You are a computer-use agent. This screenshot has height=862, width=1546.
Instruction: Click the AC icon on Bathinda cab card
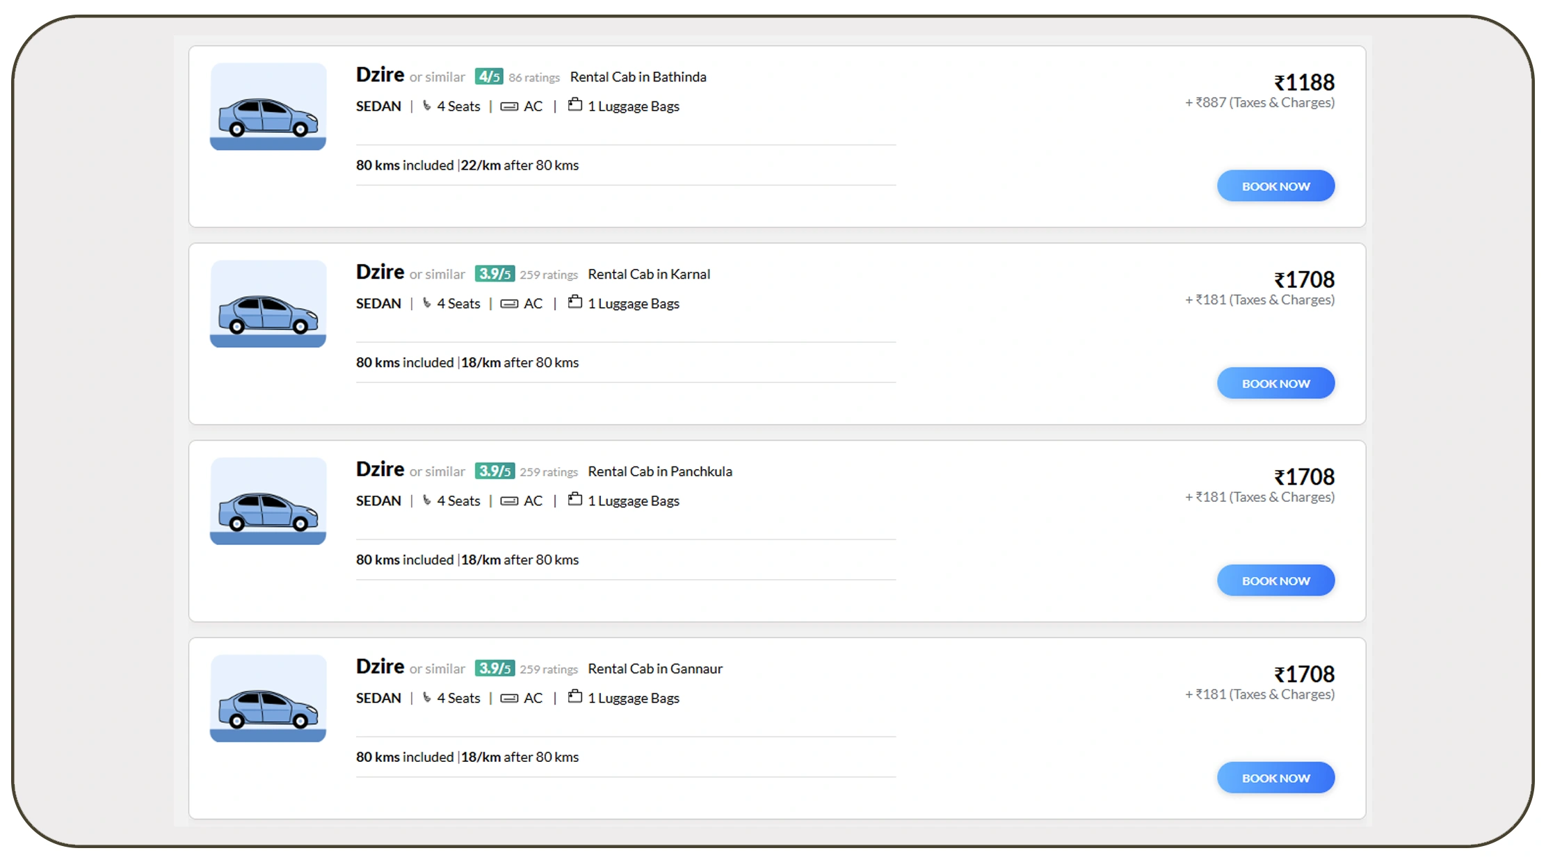510,106
